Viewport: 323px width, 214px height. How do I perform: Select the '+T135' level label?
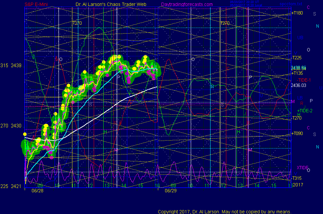tap(297, 73)
